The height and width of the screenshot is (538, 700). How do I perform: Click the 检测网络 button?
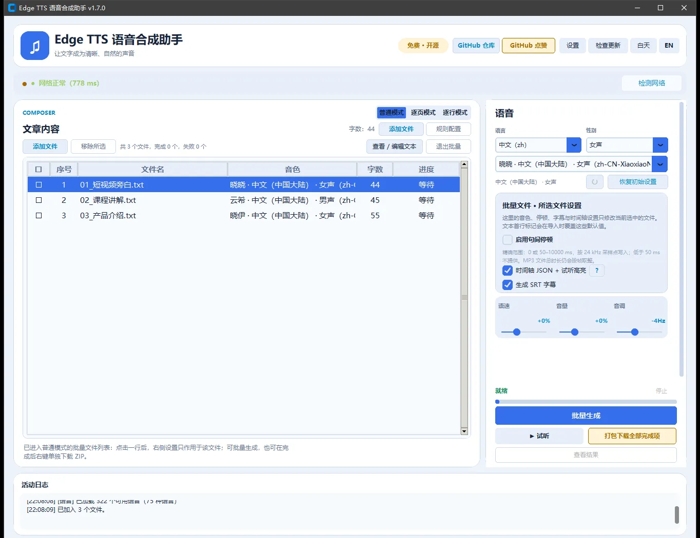pos(652,83)
